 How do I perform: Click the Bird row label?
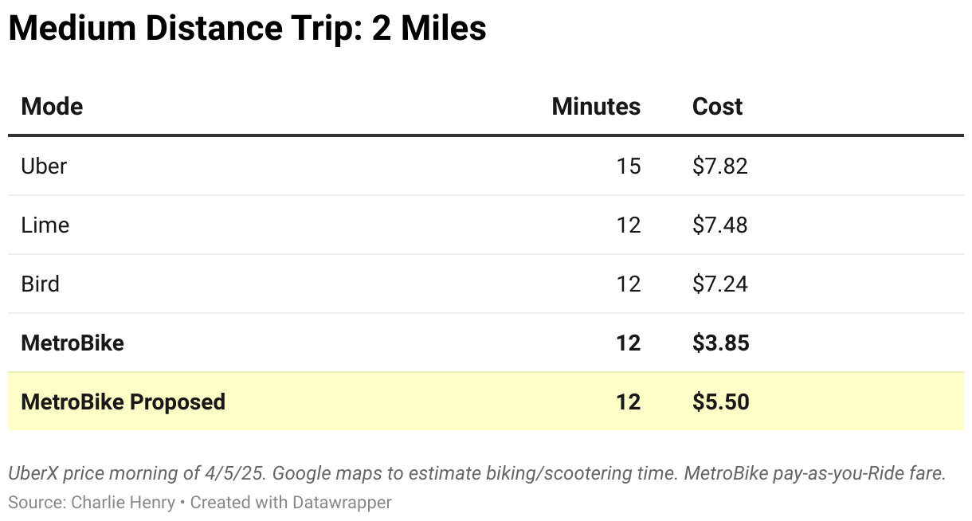tap(41, 284)
